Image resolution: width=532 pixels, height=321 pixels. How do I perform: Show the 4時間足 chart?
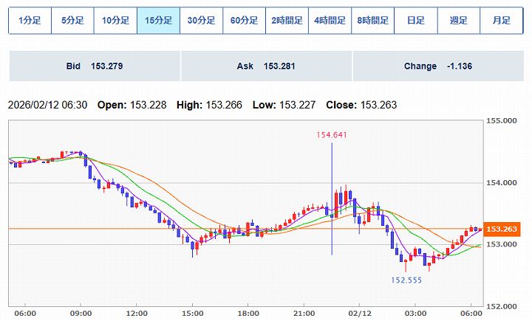click(x=330, y=21)
